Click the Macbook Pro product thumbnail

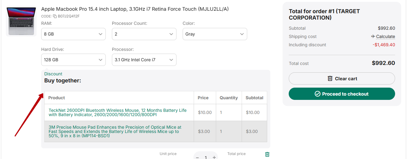tap(21, 21)
